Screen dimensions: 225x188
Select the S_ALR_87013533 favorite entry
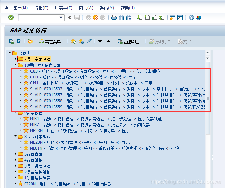(x=115, y=89)
